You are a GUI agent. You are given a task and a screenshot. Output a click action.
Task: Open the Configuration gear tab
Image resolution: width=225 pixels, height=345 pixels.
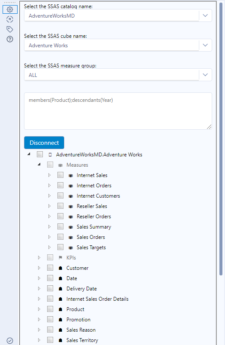(x=10, y=9)
